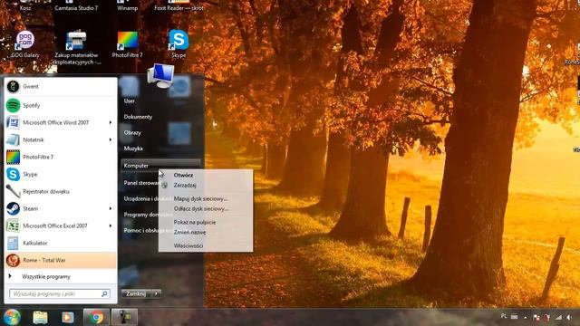Click the Komputer picture atop the Start menu
This screenshot has width=580, height=326.
pos(161,75)
